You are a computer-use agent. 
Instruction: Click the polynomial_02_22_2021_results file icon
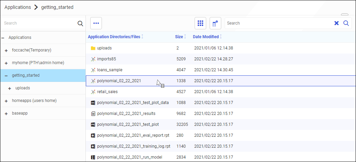pos(93,114)
